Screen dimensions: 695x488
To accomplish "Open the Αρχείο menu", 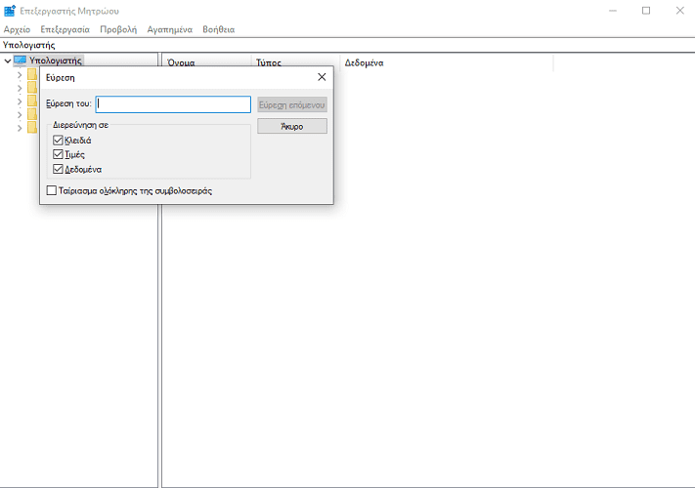I will pos(17,29).
